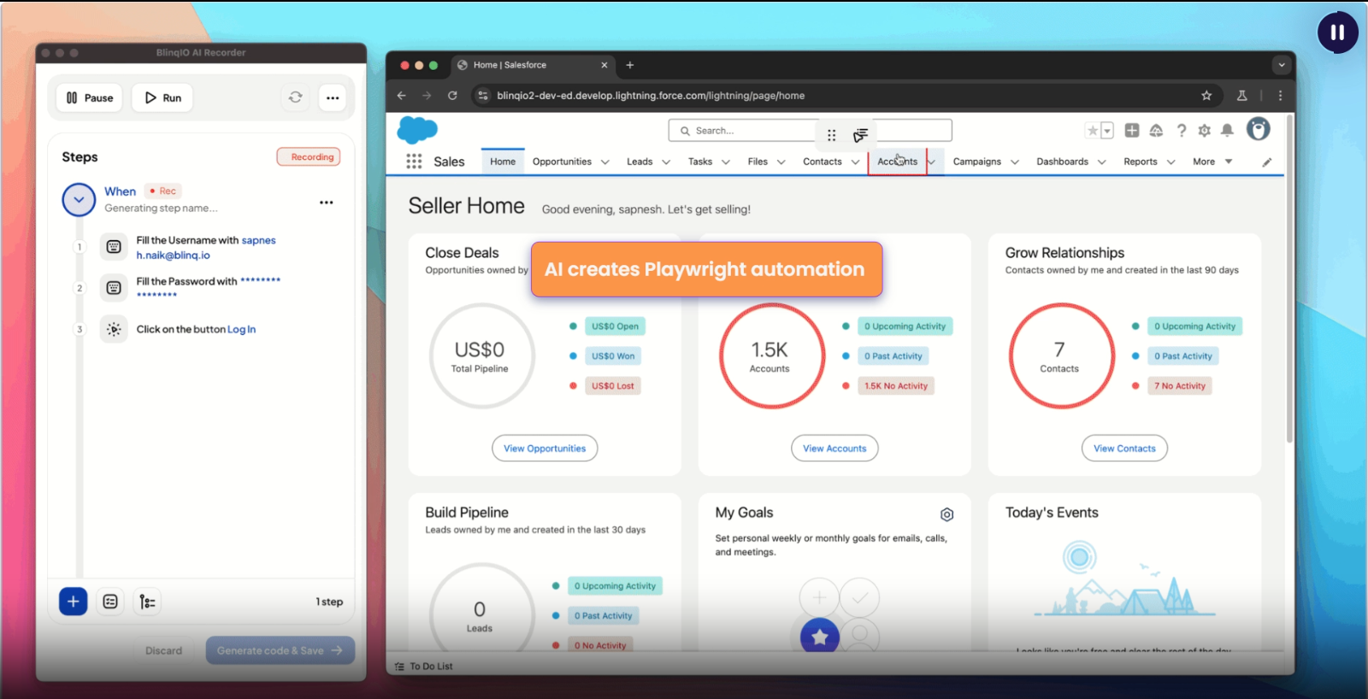
Task: Click View Accounts button
Action: point(834,449)
